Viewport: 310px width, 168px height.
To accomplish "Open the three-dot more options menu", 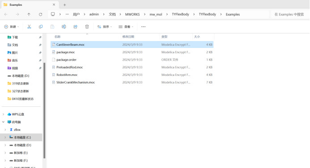I will [x=143, y=27].
